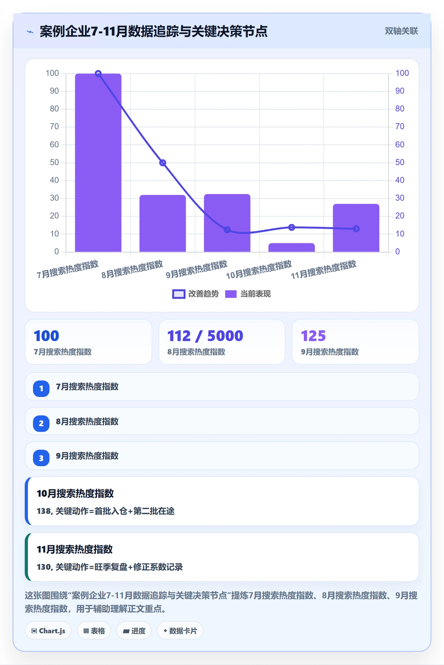444x665 pixels.
Task: Click the 当前表现 legend label
Action: point(256,294)
